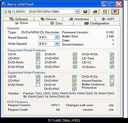This screenshot has width=128, height=123.
Task: Toggle DVD-RW read feature checkbox
Action: 75,58
